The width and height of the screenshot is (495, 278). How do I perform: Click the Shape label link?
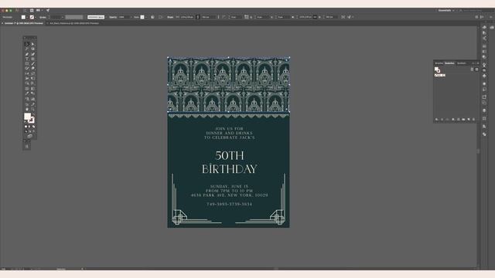170,17
